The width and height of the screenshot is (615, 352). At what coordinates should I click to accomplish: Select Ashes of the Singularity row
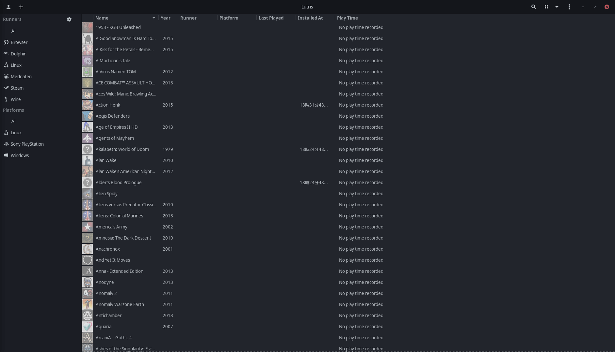pyautogui.click(x=348, y=348)
